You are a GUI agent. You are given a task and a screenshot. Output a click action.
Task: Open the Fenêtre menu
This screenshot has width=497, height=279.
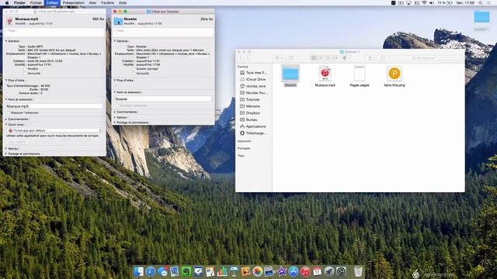(x=107, y=3)
